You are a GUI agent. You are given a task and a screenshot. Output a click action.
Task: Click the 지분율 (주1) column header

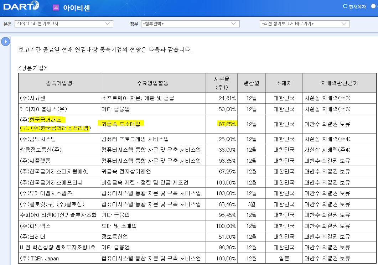(x=222, y=83)
